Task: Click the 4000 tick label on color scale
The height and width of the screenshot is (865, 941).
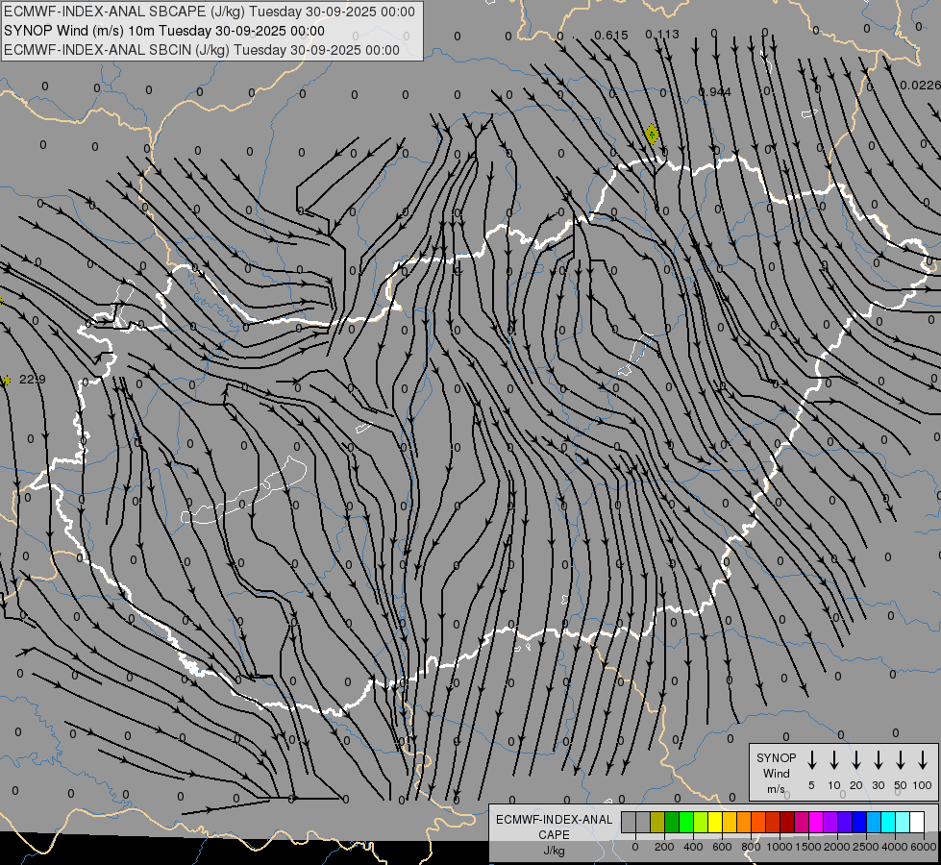Action: (895, 847)
